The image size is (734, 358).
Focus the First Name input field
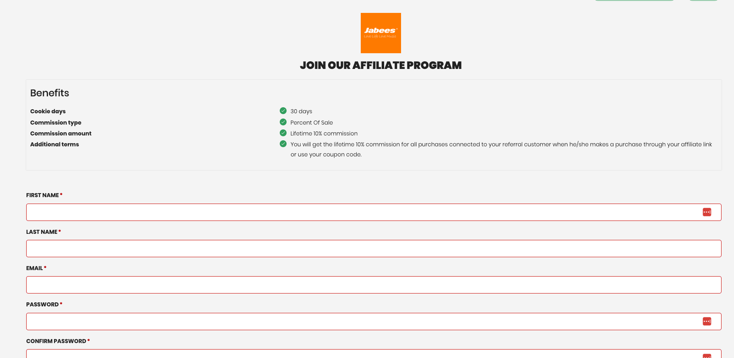(363, 212)
